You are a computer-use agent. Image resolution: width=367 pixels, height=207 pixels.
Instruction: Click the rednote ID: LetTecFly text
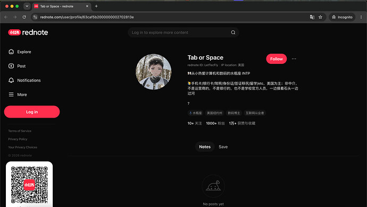click(203, 65)
